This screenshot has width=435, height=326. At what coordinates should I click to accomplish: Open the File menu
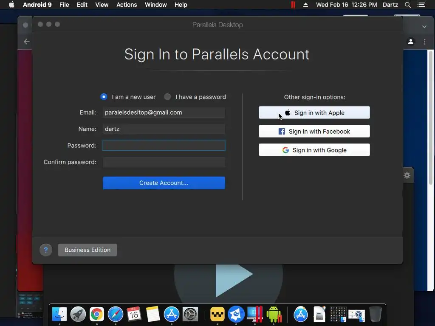(x=64, y=5)
